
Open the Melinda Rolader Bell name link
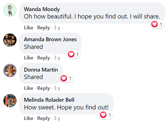tap(49, 100)
